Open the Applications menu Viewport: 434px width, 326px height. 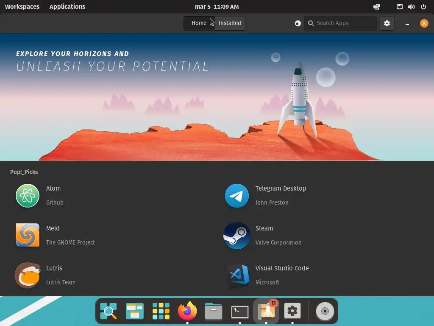pyautogui.click(x=67, y=7)
